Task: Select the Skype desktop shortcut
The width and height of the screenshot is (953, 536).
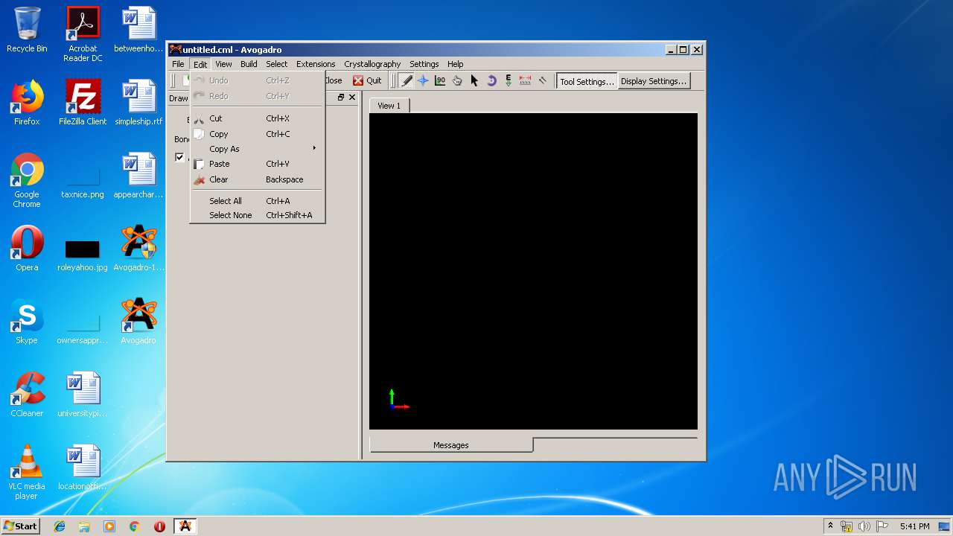Action: [x=27, y=322]
